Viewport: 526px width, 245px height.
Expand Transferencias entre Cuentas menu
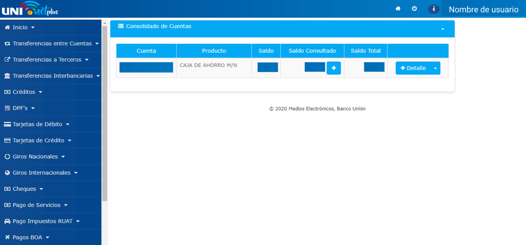pos(52,44)
